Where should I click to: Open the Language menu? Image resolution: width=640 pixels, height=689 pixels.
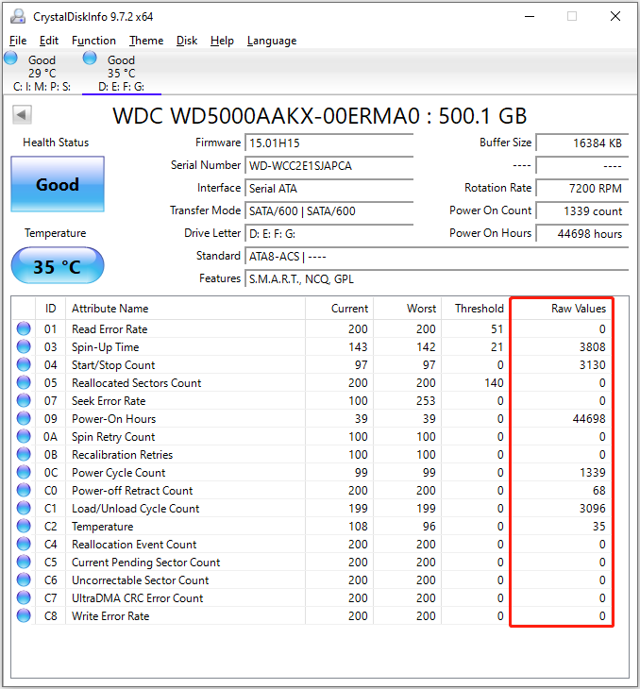point(272,41)
